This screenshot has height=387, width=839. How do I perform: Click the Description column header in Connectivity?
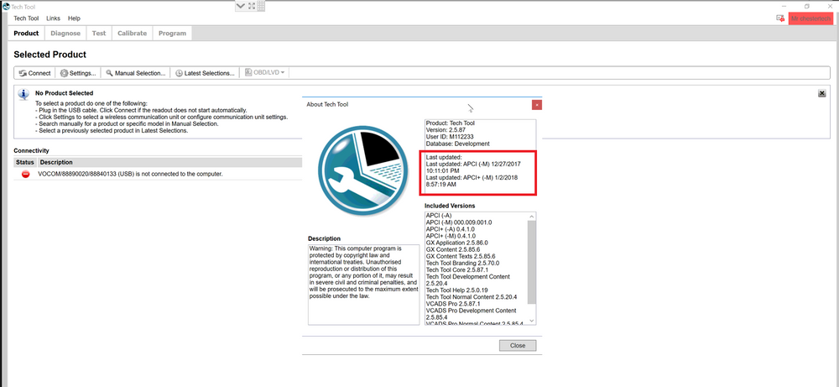[56, 162]
